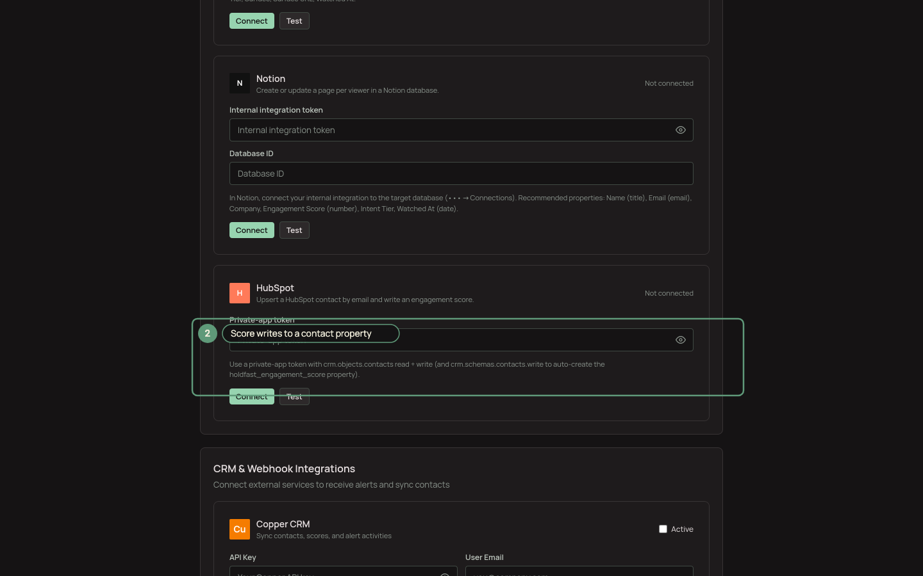The height and width of the screenshot is (576, 923).
Task: Click the Notion 'Not connected' status
Action: (x=669, y=83)
